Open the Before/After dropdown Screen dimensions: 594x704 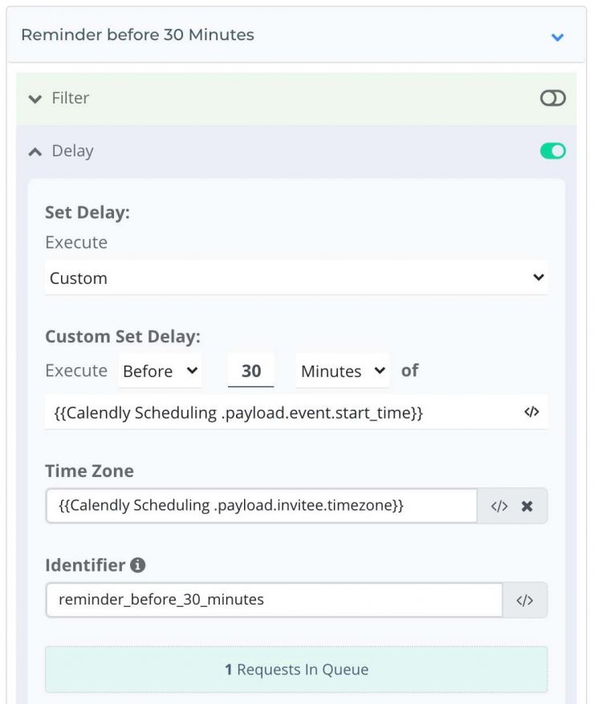point(160,370)
